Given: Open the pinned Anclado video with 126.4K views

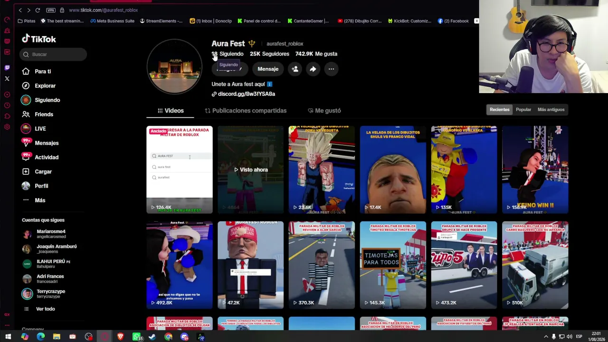Looking at the screenshot, I should coord(180,170).
